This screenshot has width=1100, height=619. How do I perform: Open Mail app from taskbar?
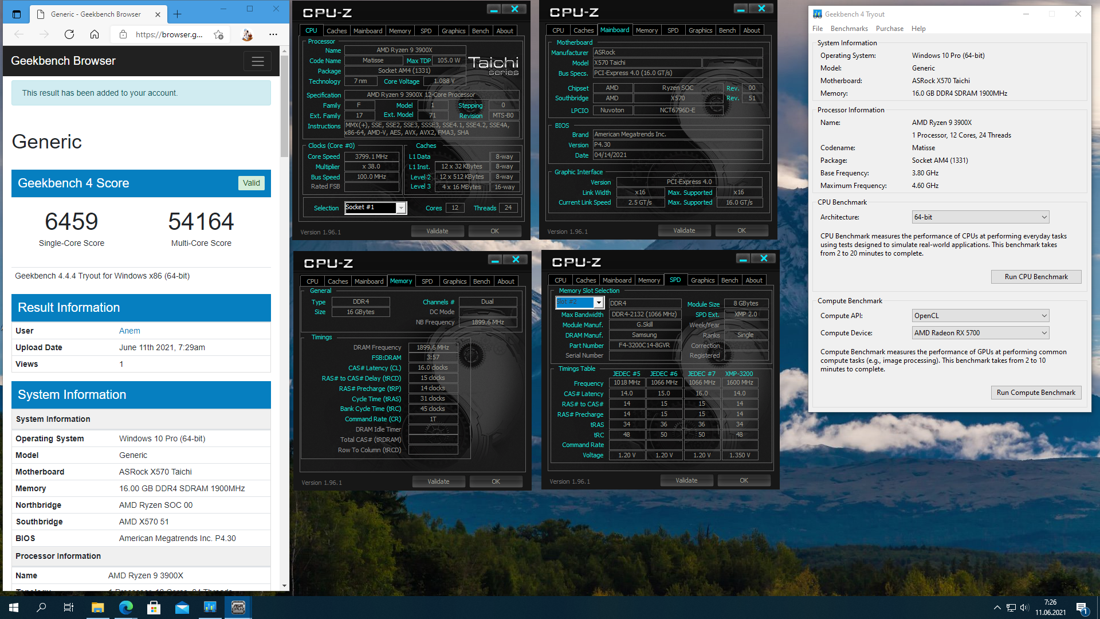tap(182, 608)
